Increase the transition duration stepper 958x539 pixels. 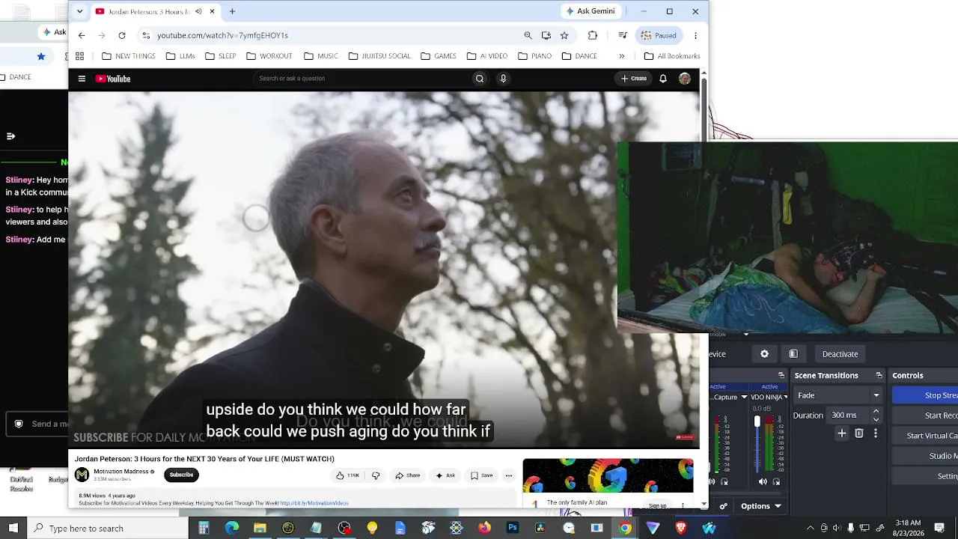click(x=876, y=411)
